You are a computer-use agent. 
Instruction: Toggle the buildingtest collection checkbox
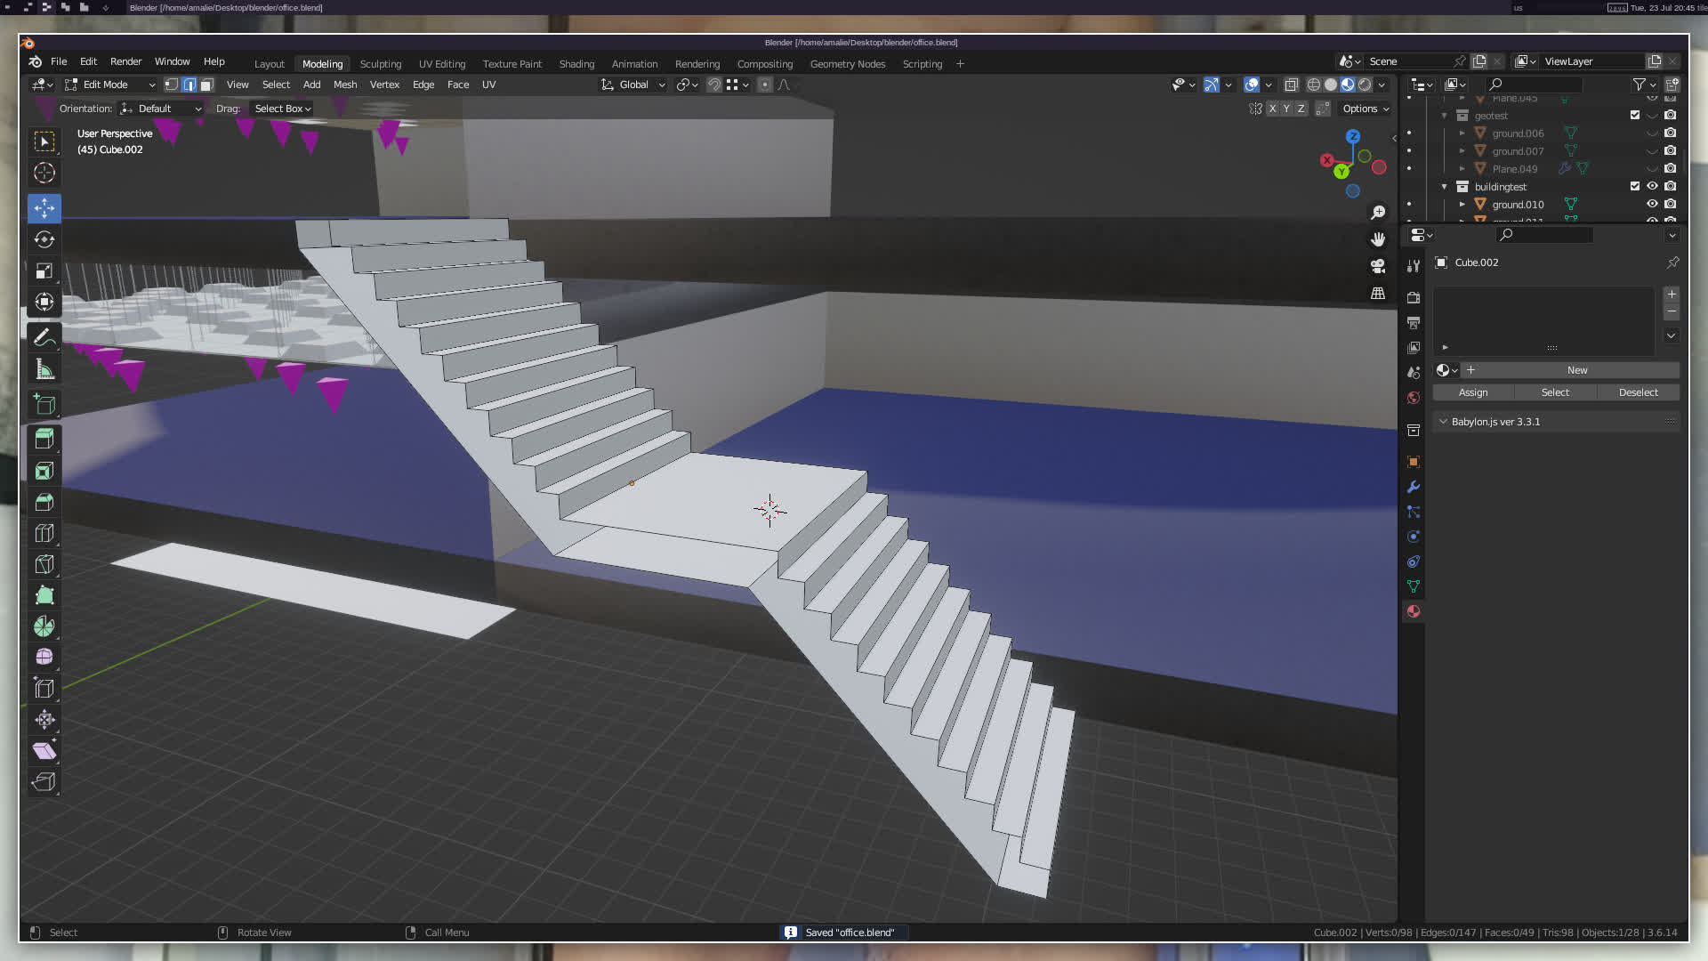click(1634, 186)
